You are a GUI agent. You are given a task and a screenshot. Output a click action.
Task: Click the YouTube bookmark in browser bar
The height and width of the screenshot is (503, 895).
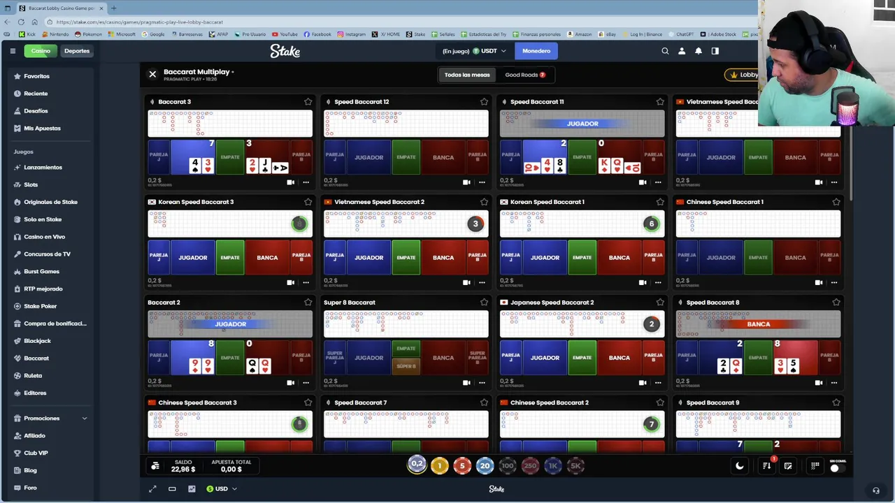point(285,34)
